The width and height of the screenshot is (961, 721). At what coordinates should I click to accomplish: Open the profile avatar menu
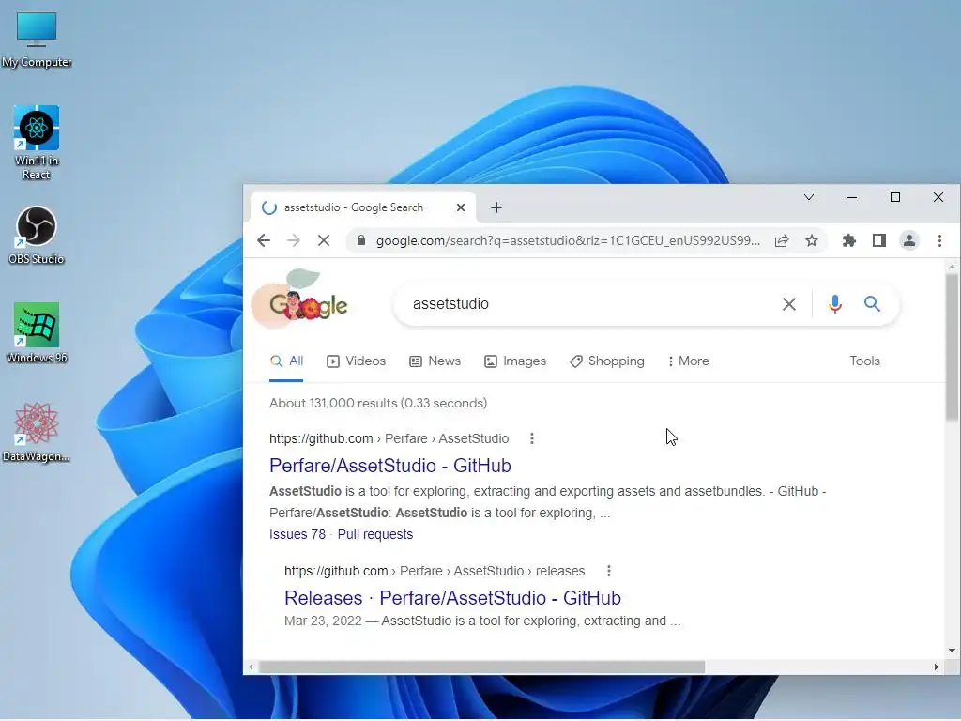pyautogui.click(x=908, y=240)
